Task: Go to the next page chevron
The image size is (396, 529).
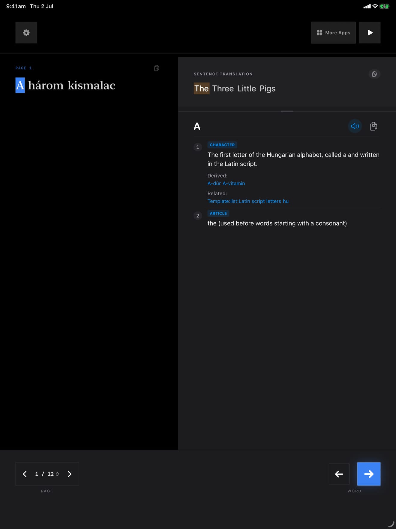Action: coord(70,474)
